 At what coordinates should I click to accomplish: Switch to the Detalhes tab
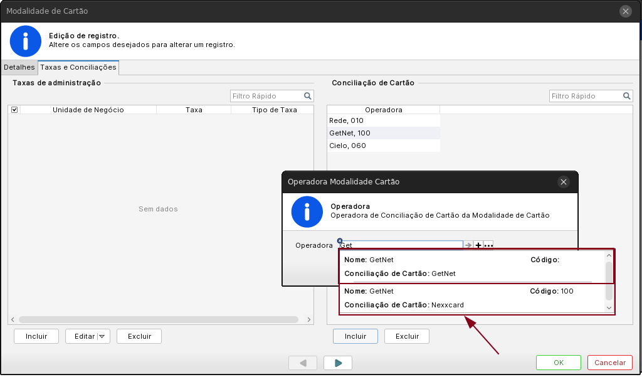click(19, 67)
